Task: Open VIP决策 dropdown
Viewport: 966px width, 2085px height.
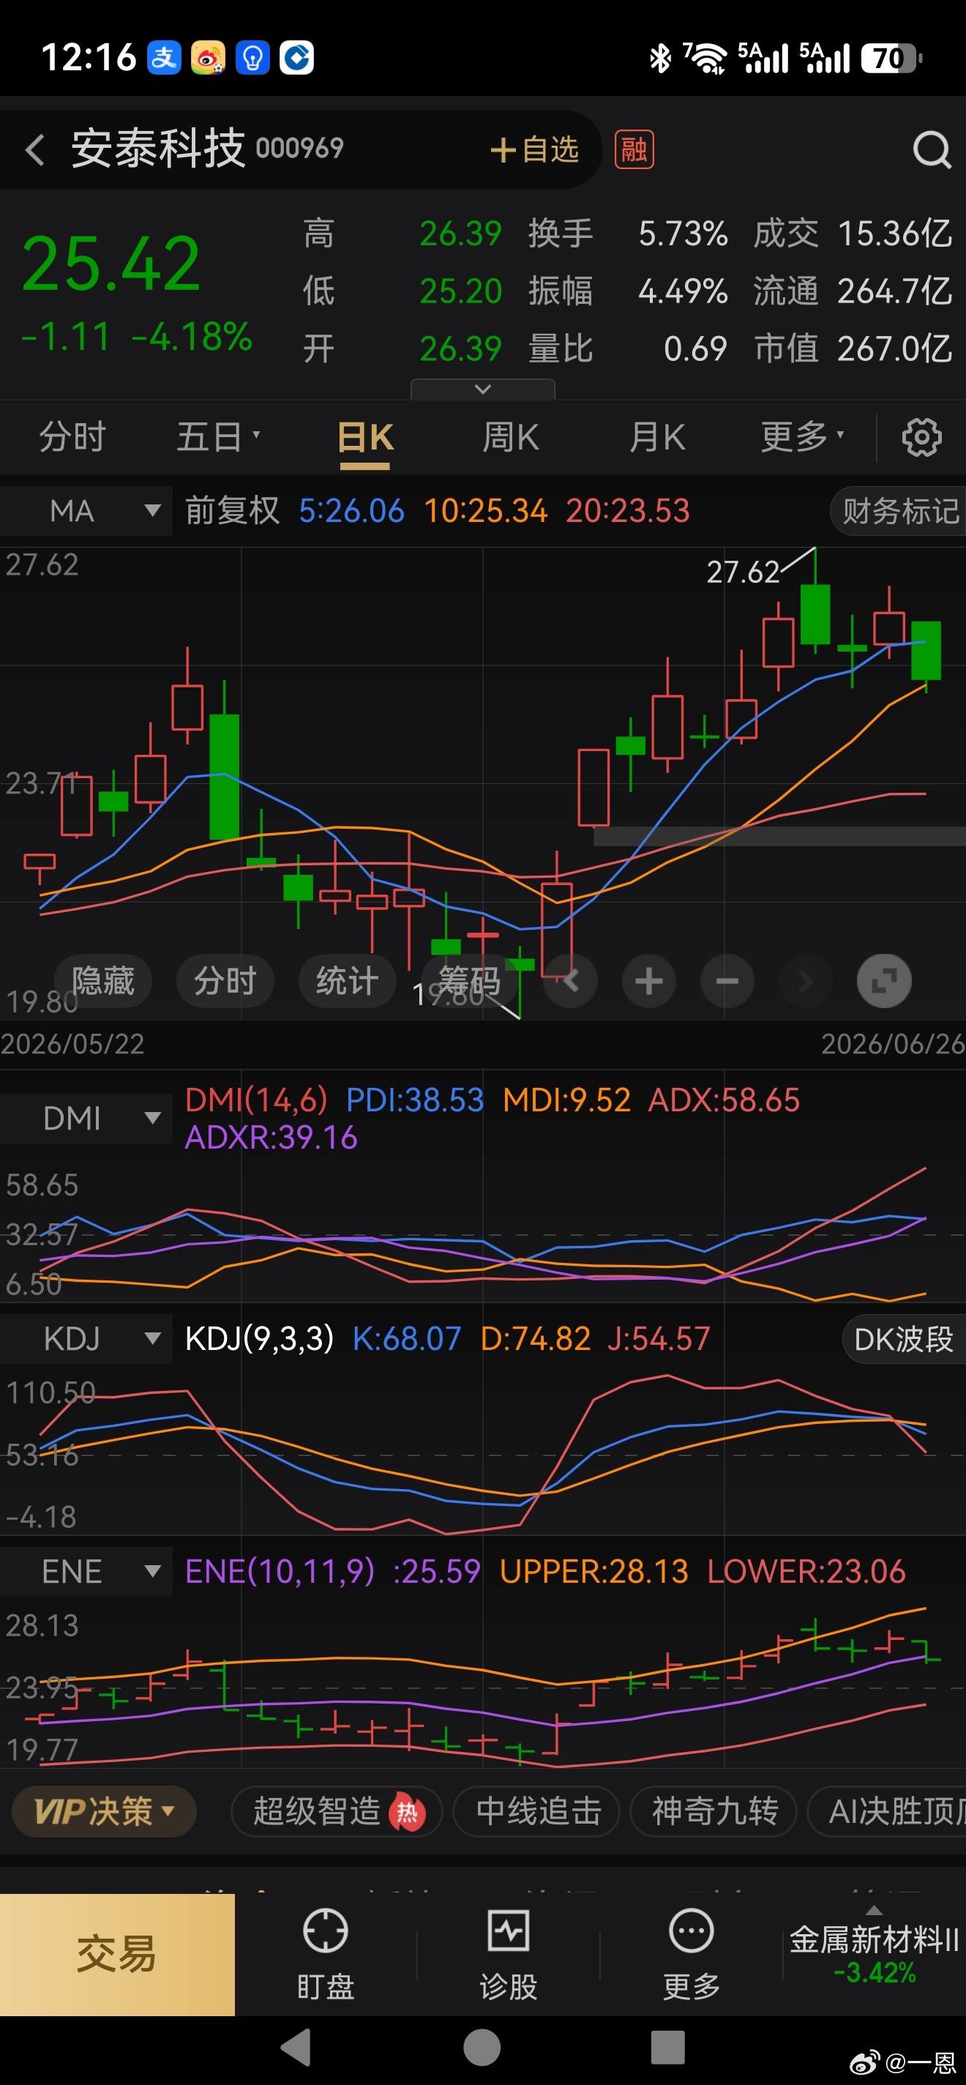Action: (x=105, y=1810)
